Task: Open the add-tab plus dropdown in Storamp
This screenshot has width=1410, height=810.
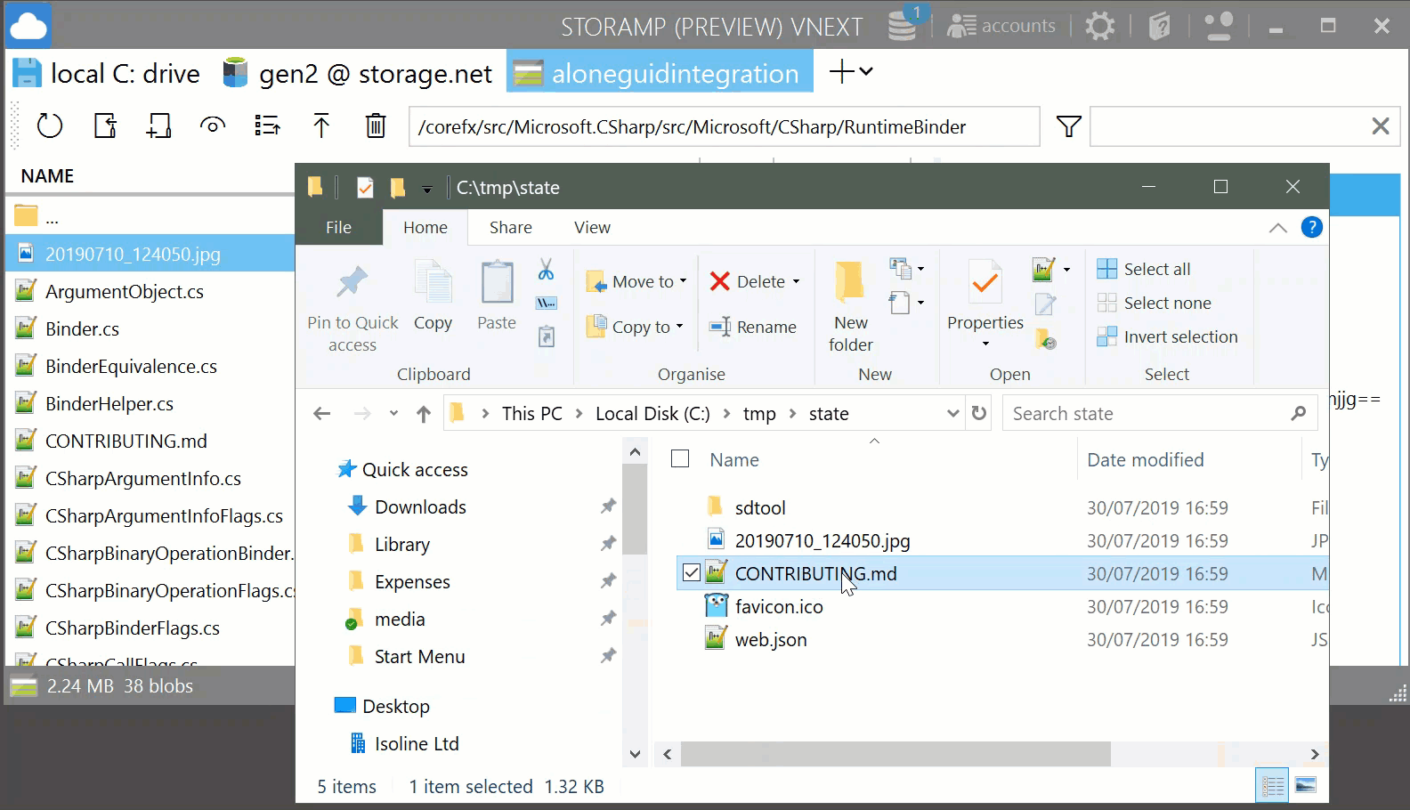Action: 851,71
